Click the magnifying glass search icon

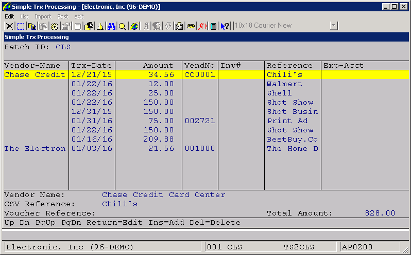123,26
